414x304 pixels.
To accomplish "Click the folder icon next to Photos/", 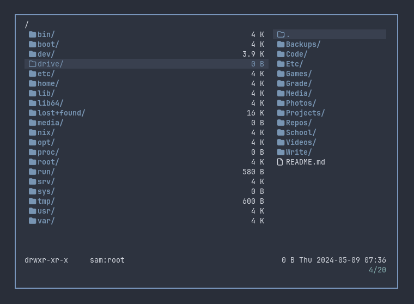I will [x=281, y=103].
